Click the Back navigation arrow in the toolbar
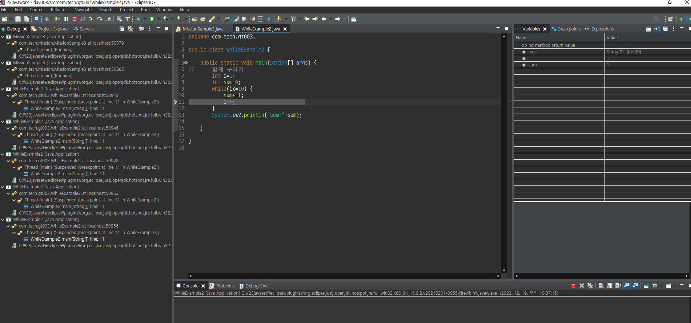Screen dimensions: 691x323 point(324,19)
